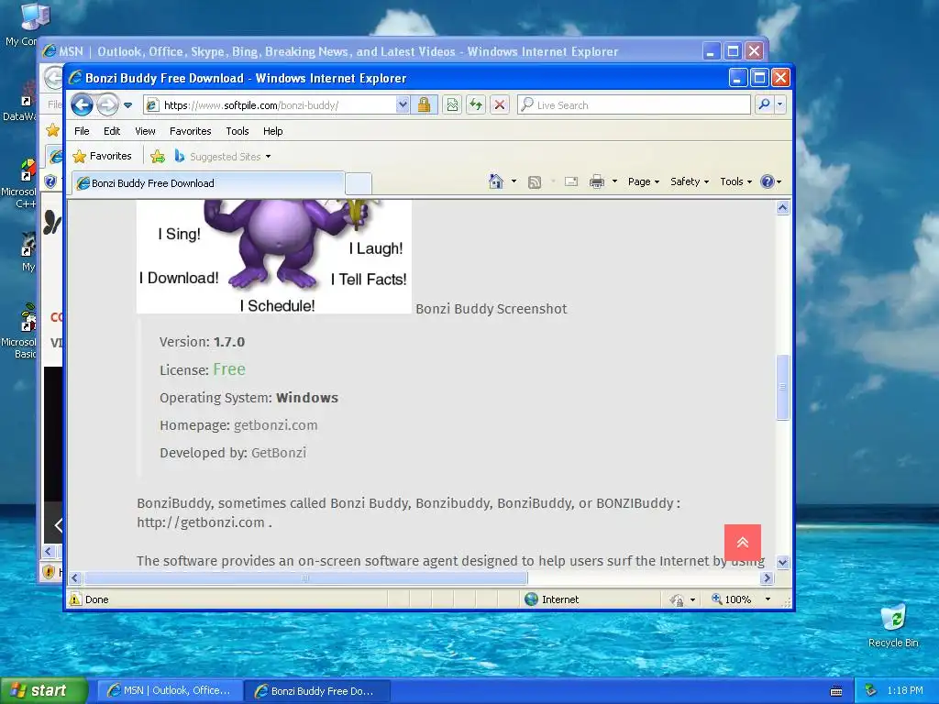Image resolution: width=939 pixels, height=704 pixels.
Task: Click the Search magnifier button
Action: (764, 104)
